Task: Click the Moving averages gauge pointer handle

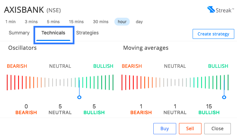Action: (x=224, y=97)
